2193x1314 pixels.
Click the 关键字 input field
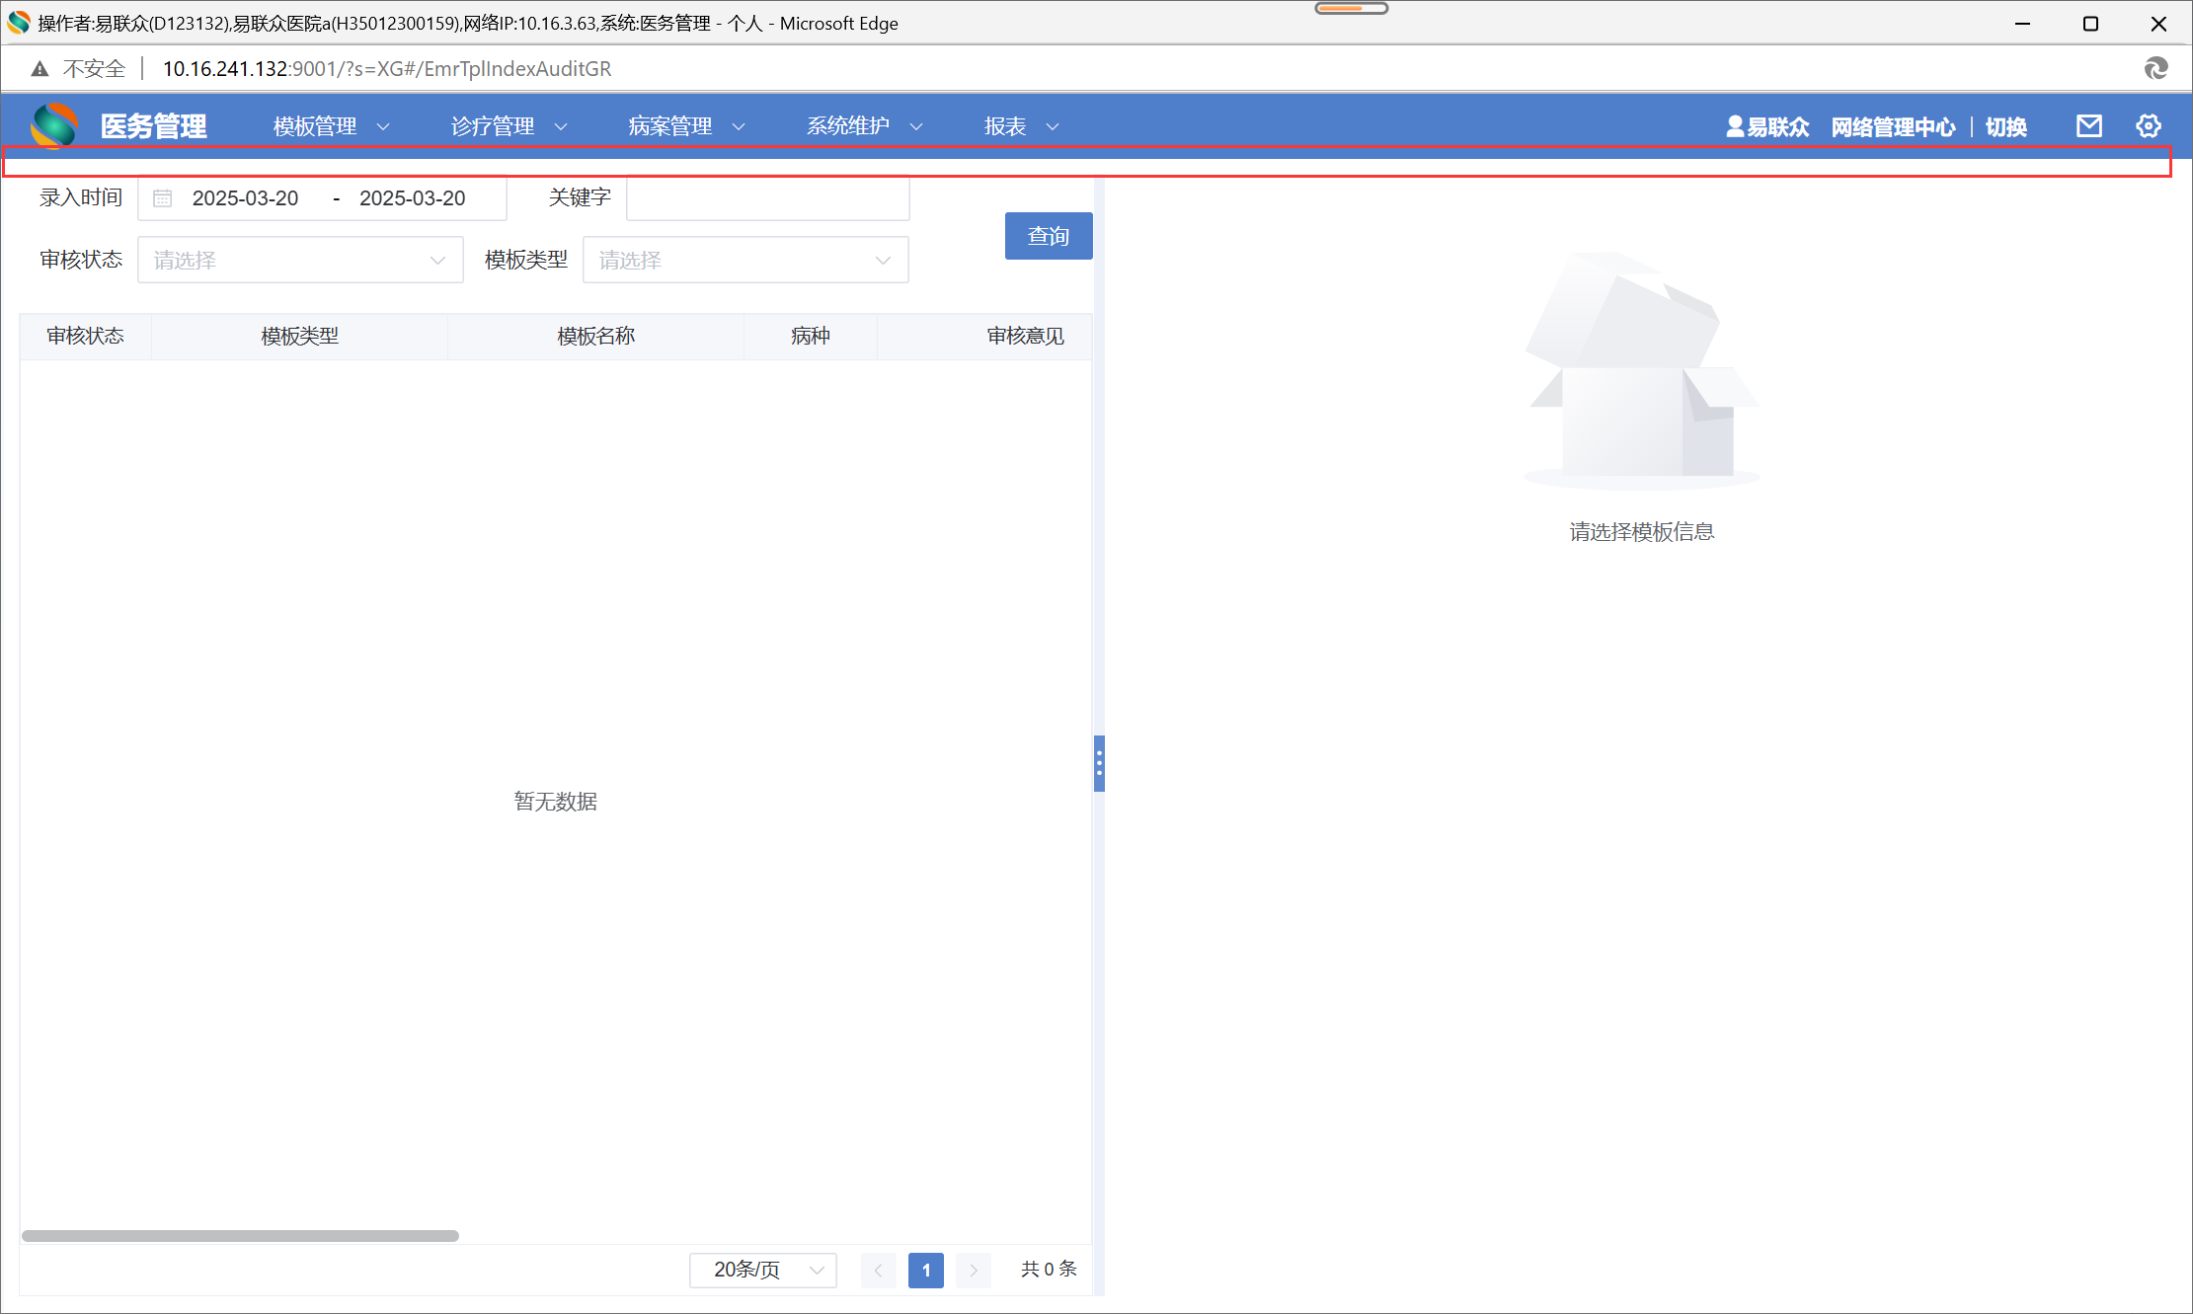767,198
